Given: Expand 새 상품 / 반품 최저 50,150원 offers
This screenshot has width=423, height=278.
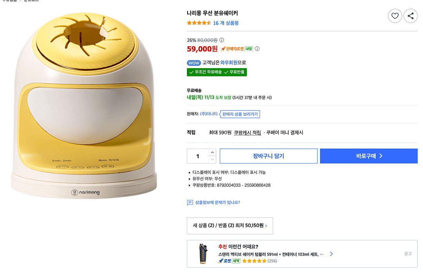Looking at the screenshot, I should 230,225.
